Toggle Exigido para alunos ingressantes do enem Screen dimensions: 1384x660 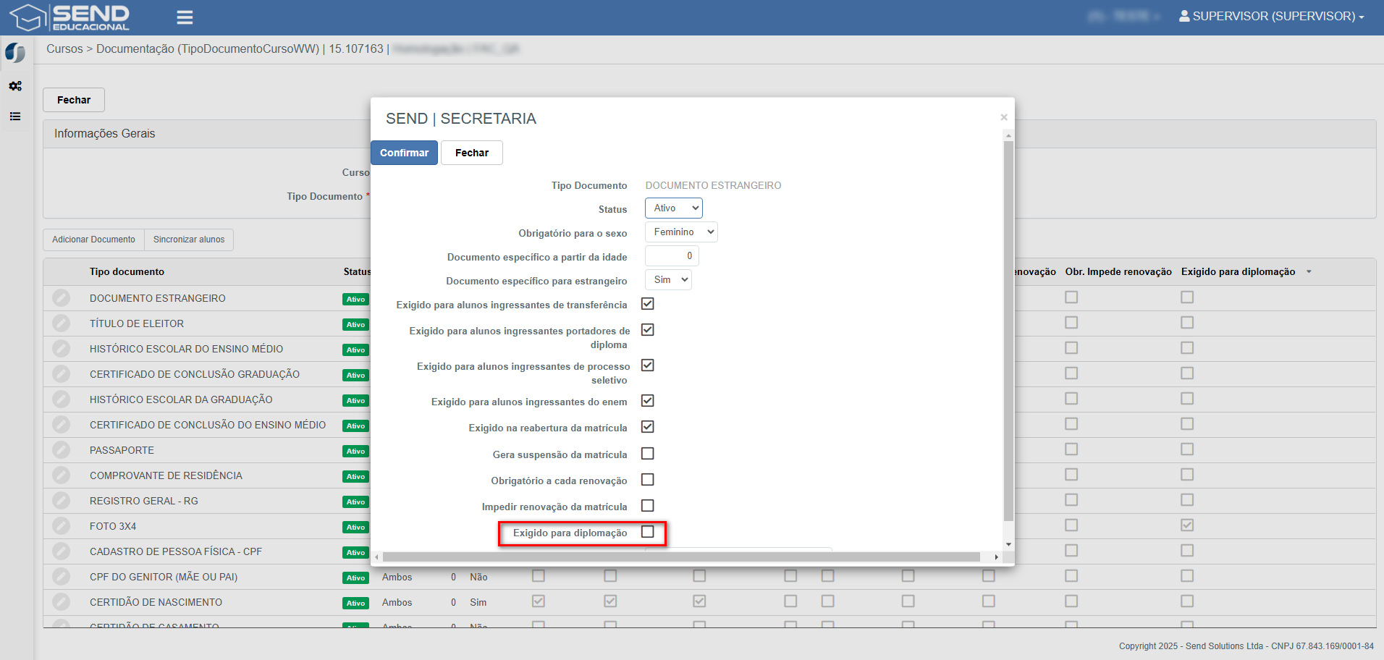[648, 401]
